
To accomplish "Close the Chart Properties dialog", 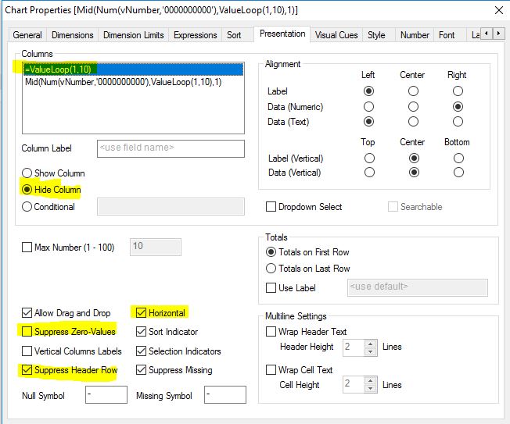I will tap(499, 10).
